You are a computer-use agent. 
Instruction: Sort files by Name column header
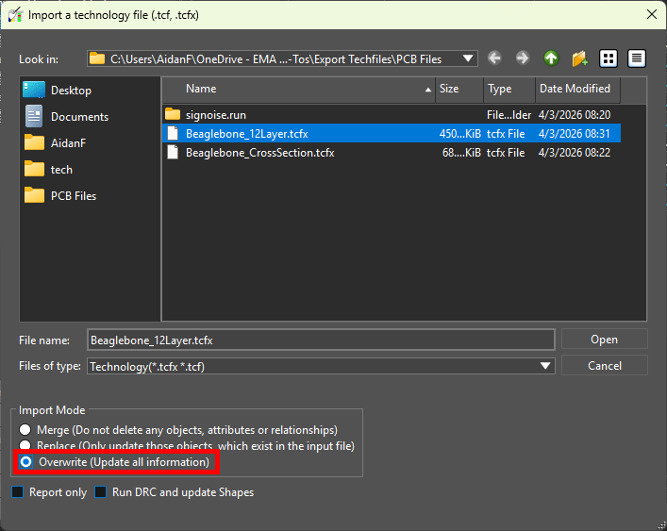pos(298,89)
